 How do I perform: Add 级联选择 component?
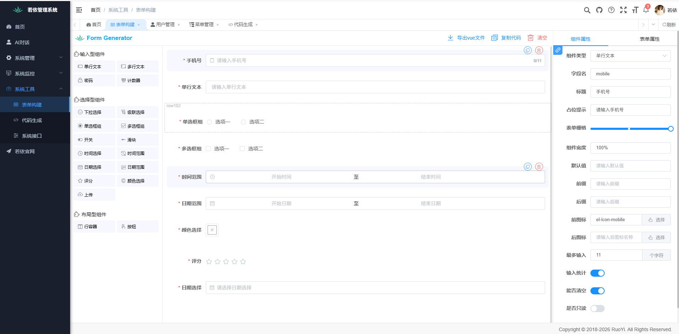tap(138, 112)
